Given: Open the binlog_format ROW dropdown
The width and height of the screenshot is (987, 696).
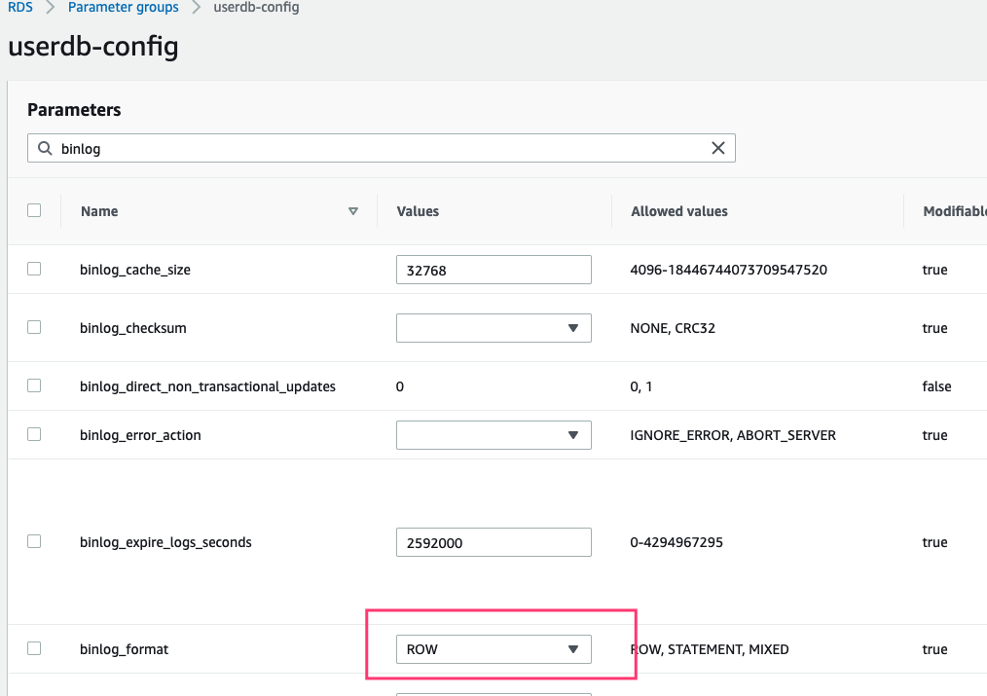Looking at the screenshot, I should [x=493, y=649].
